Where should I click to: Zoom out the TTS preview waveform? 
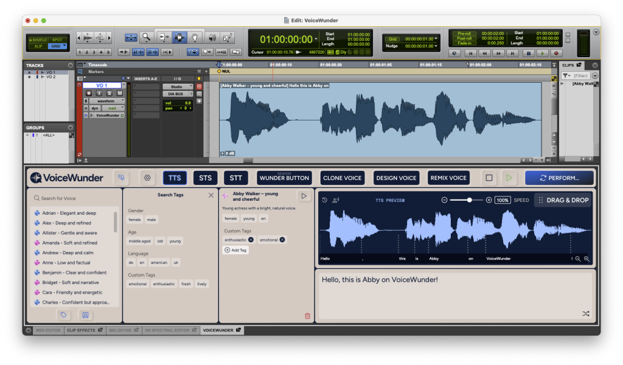point(578,259)
